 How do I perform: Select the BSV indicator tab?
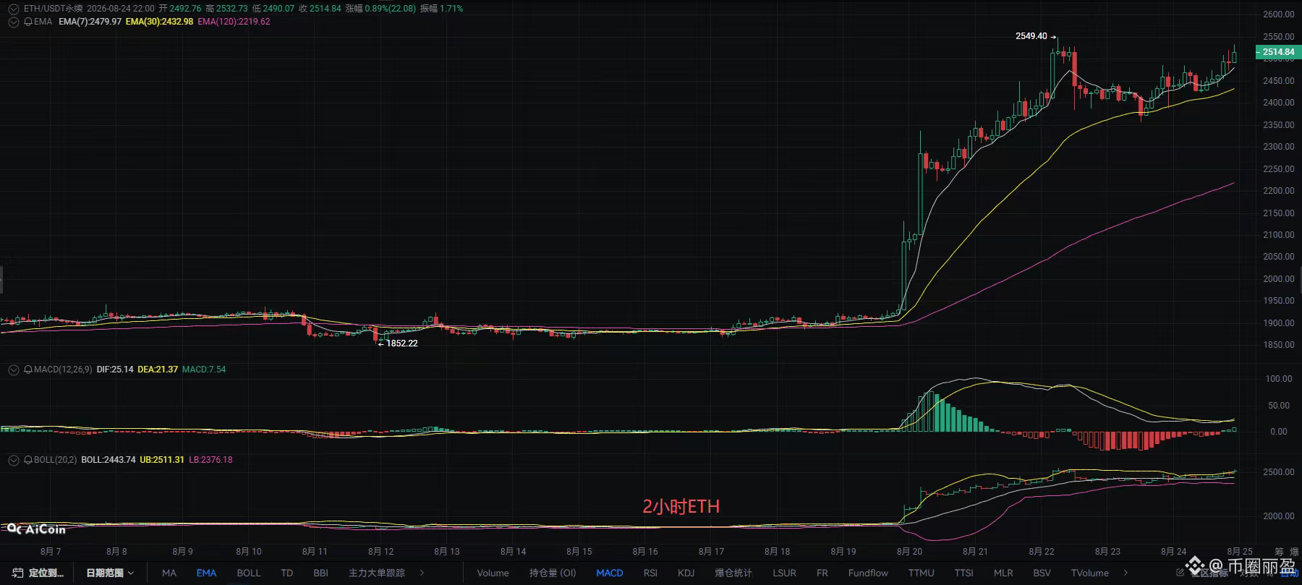click(x=1042, y=573)
